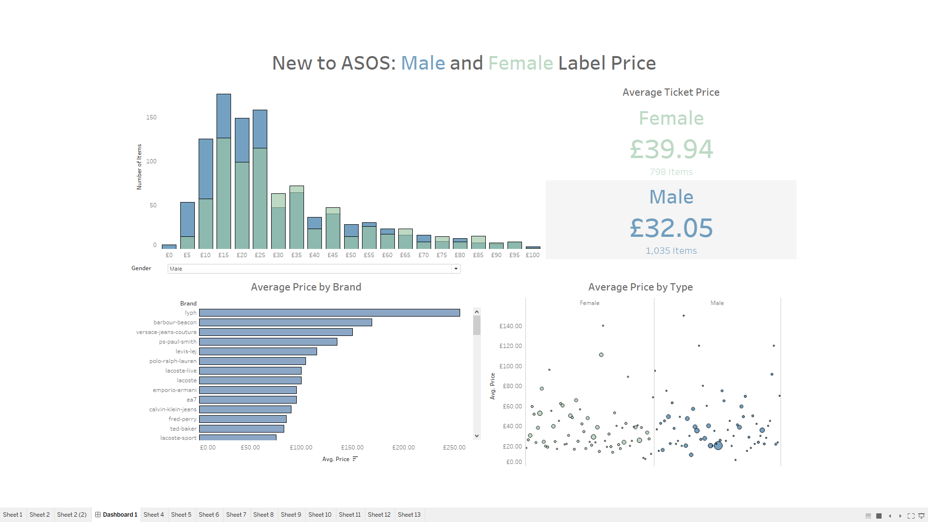Screen dimensions: 928x522
Task: Select the dark square sheet view icon
Action: point(879,516)
